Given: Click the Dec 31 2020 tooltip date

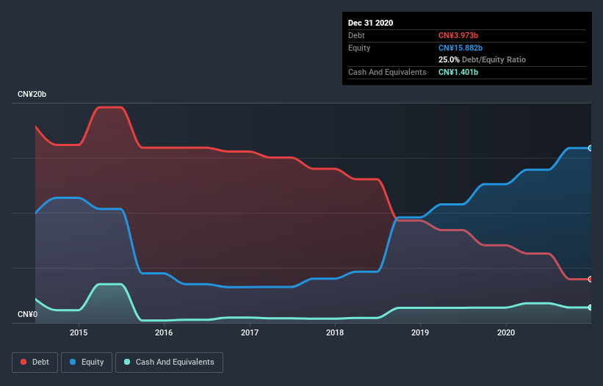Looking at the screenshot, I should click(x=370, y=23).
